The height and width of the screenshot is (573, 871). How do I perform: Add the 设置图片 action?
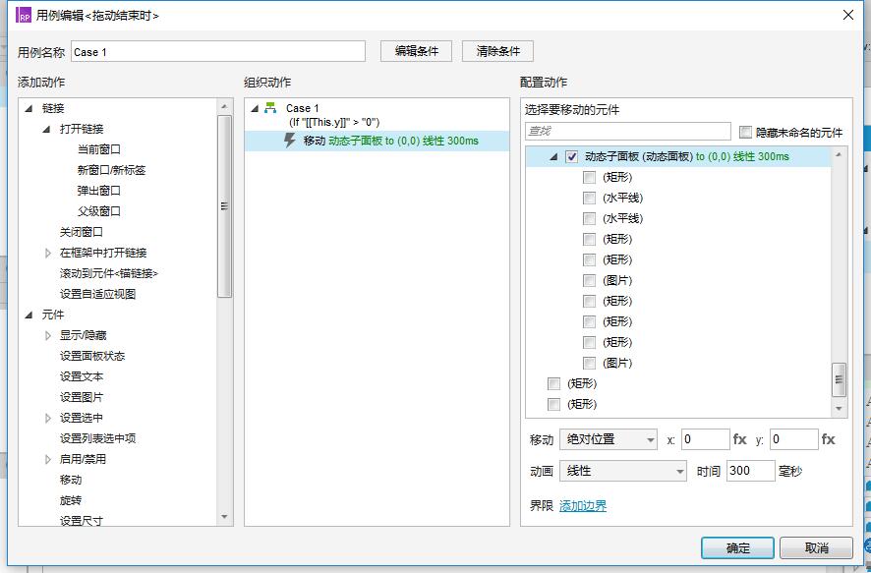coord(82,397)
